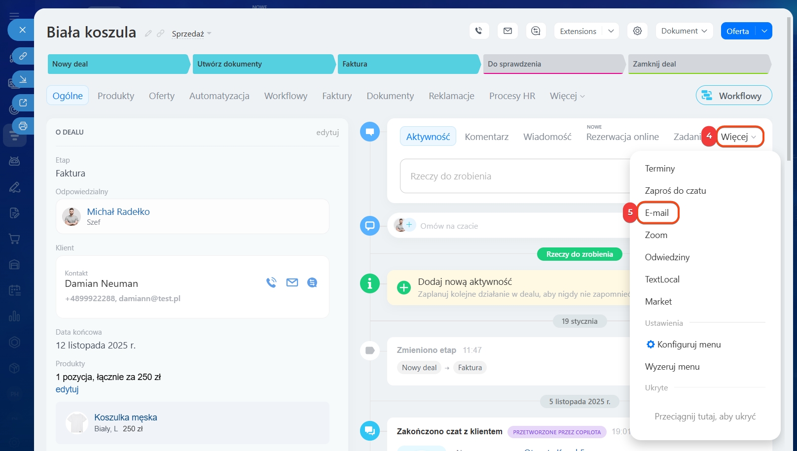Email Damian Neuman via envelope icon
Screen dimensions: 797x451
292,282
